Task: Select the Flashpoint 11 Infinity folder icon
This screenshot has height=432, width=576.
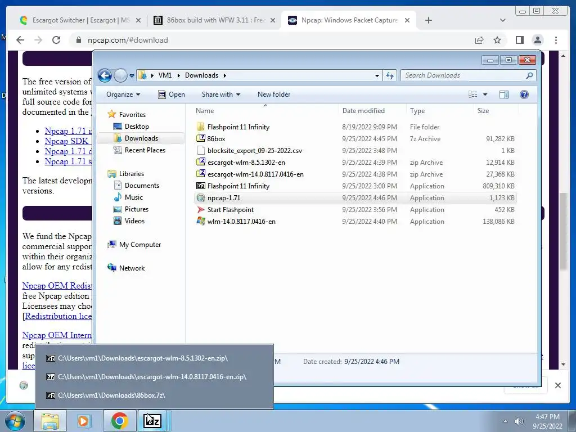Action: coord(201,127)
